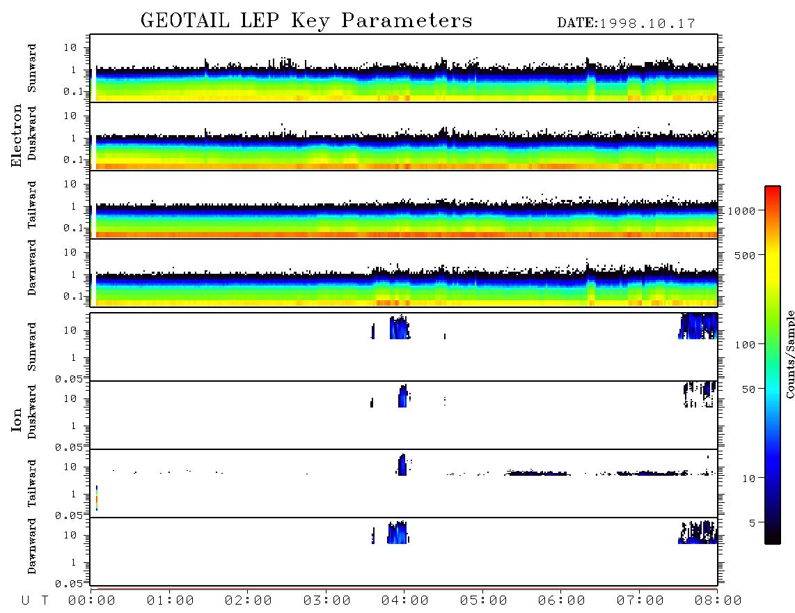Click the Ion Sunward burst near 04:00
The height and width of the screenshot is (613, 795).
[400, 327]
